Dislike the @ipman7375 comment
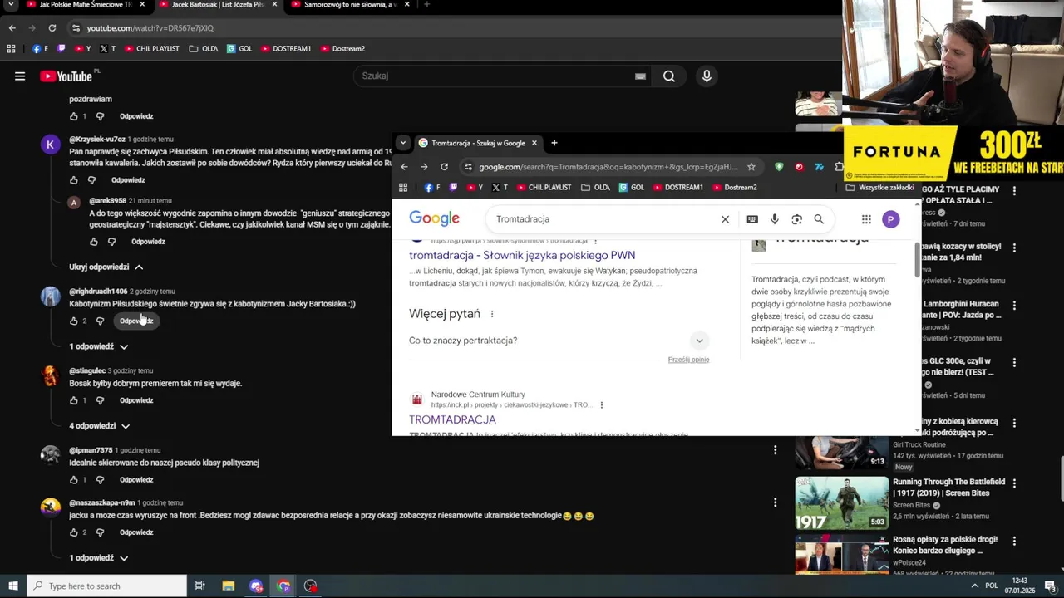Screen dimensions: 1064x598 [x=100, y=480]
